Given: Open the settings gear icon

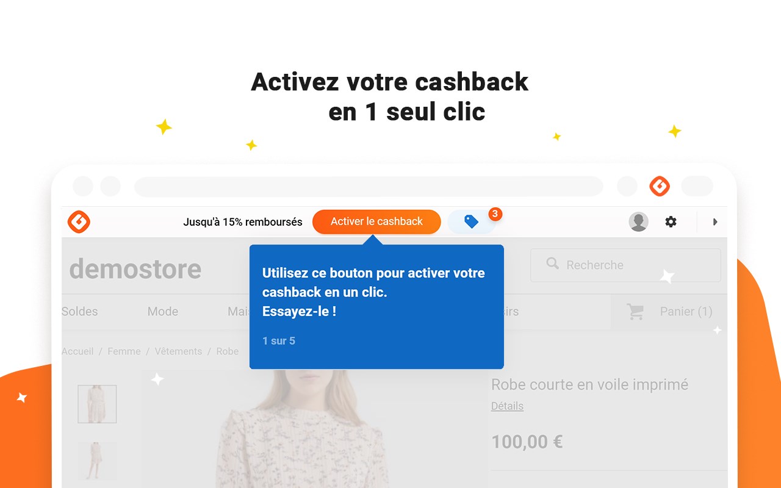Looking at the screenshot, I should click(x=671, y=222).
